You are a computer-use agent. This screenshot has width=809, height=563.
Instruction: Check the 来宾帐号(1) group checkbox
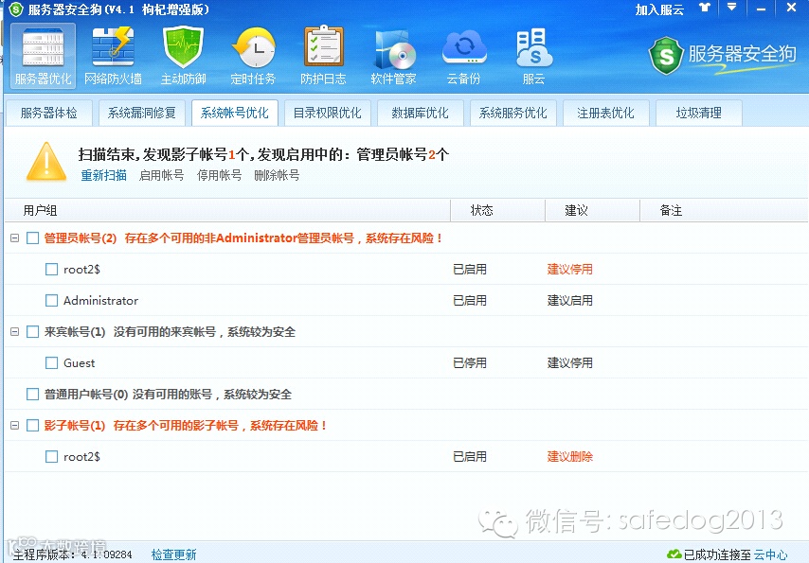coord(32,331)
